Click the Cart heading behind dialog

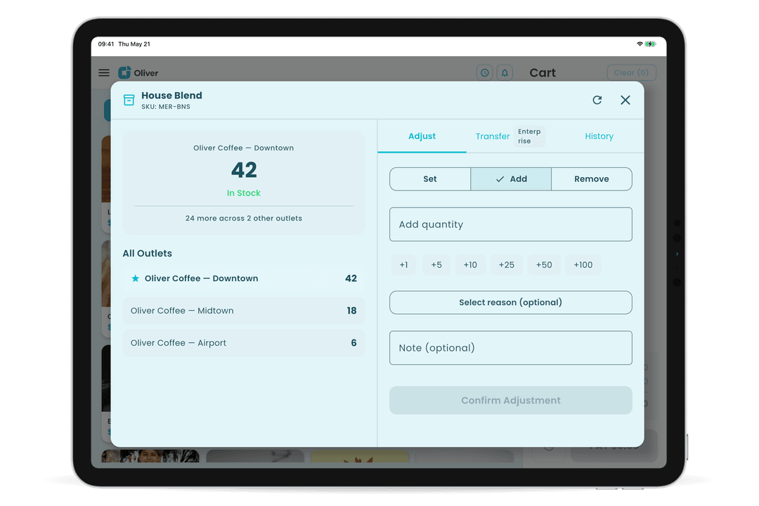tap(543, 72)
